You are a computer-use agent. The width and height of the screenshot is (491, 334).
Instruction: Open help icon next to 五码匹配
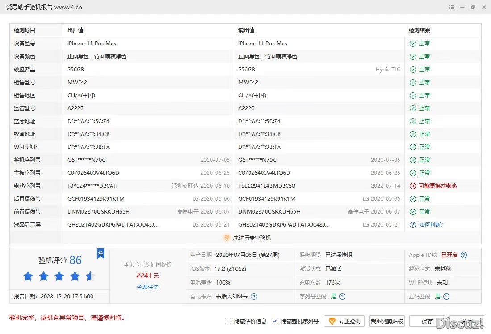tap(446, 297)
